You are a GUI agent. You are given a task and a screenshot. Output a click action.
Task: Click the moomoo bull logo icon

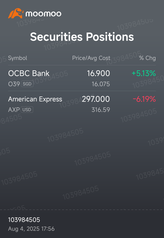click(x=16, y=13)
